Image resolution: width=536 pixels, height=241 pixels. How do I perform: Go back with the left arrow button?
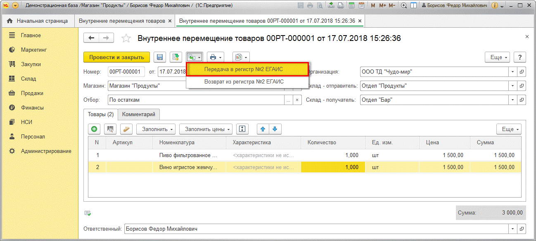tap(91, 38)
